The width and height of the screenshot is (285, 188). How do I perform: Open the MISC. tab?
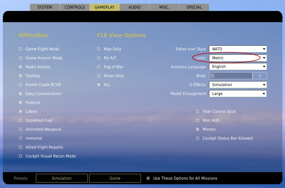tap(164, 7)
